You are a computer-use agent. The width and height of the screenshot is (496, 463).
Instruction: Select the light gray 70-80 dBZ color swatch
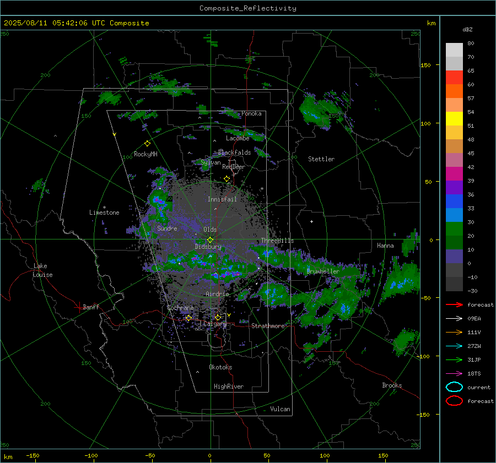tap(454, 50)
